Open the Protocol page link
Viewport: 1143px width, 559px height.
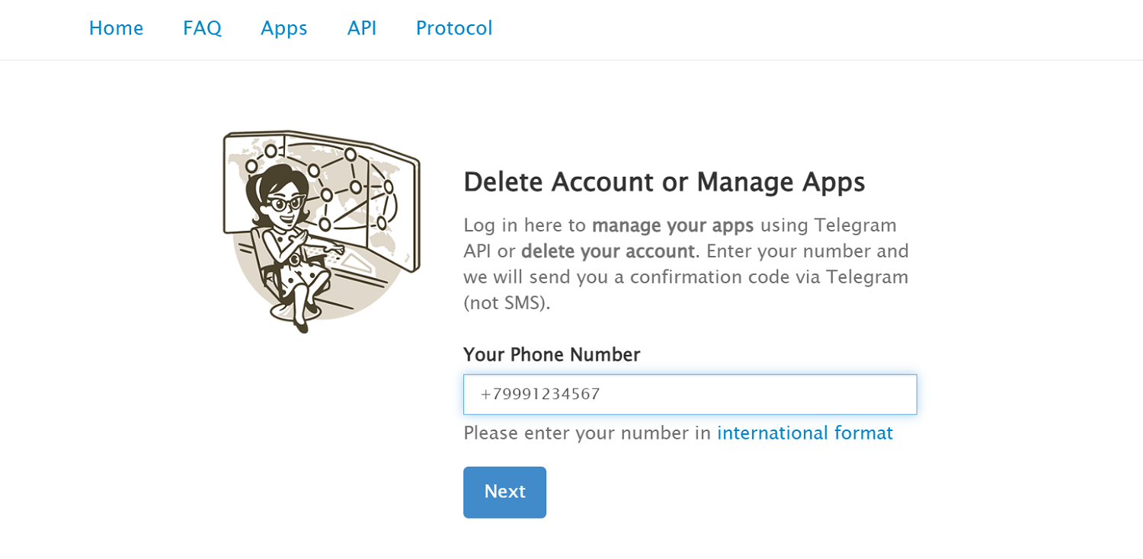click(454, 28)
